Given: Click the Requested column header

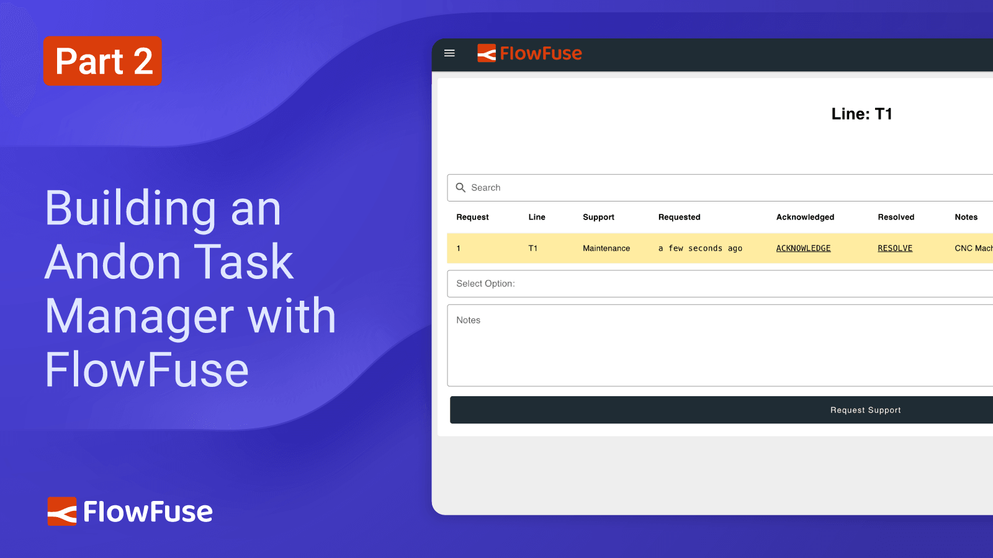Looking at the screenshot, I should (x=679, y=217).
